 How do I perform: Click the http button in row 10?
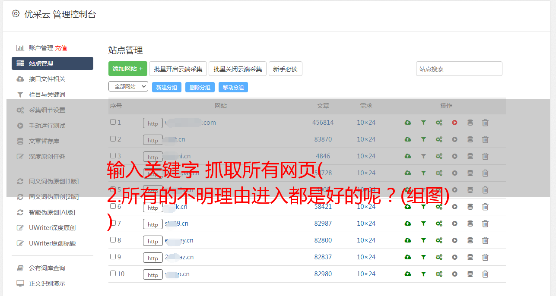153,274
